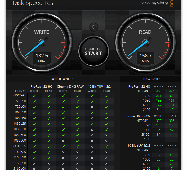This screenshot has width=187, height=170.
Task: Click ProRes 720 write value 271
Action: click(159, 96)
